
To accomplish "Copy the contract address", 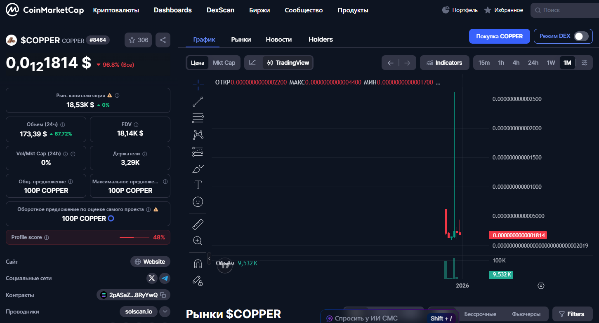I will pyautogui.click(x=163, y=295).
